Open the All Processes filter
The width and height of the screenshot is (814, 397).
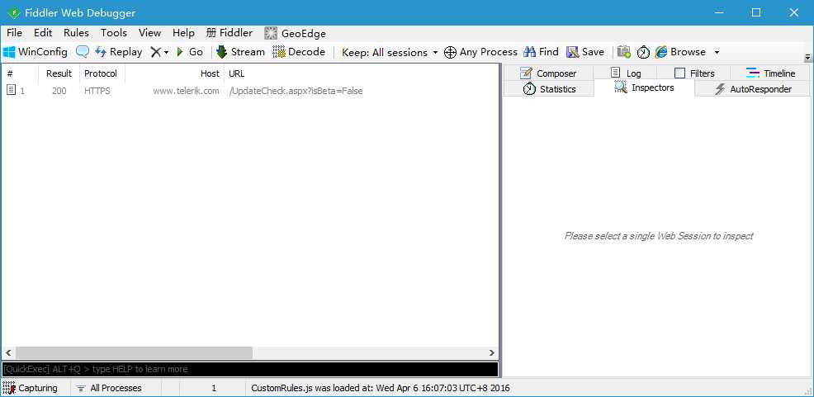click(x=109, y=388)
